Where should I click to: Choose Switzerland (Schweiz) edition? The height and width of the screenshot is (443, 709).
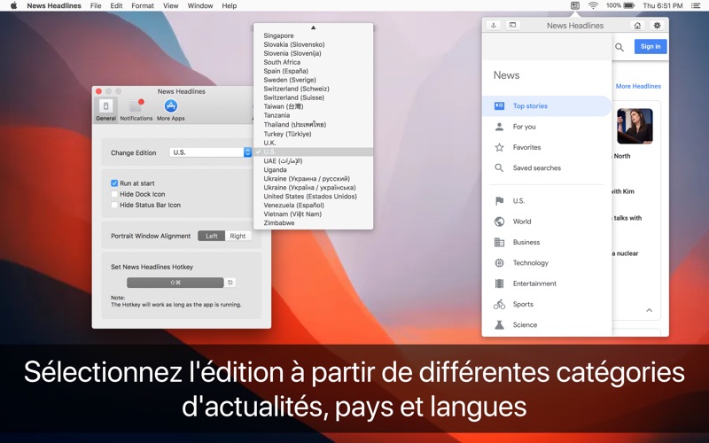click(314, 89)
